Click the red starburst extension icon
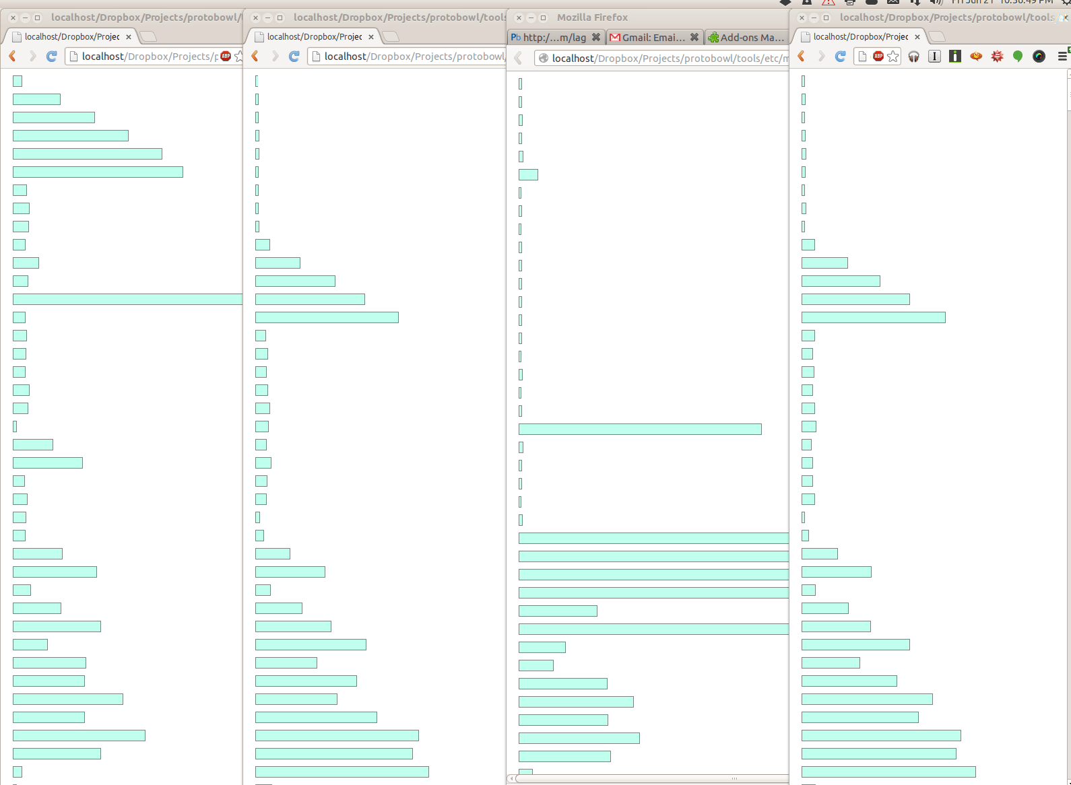The width and height of the screenshot is (1071, 785). (997, 57)
